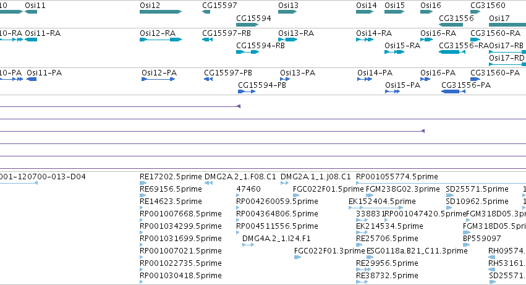Click the CG31556 gene arrow
The height and width of the screenshot is (285, 526).
point(451,25)
